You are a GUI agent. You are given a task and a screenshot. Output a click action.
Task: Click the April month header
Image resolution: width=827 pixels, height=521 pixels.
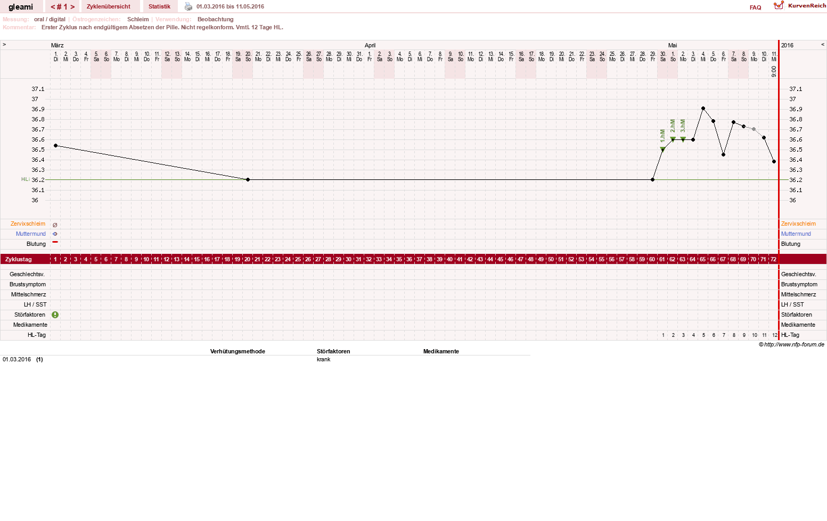click(x=370, y=45)
